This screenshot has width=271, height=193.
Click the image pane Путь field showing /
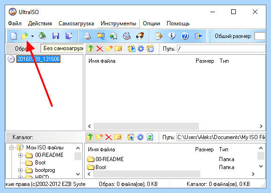click(221, 49)
